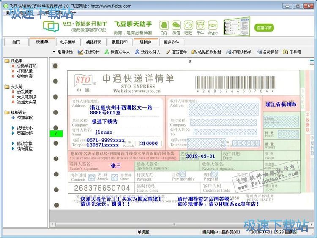The width and height of the screenshot is (317, 238).
Task: Click the 打印快递单 printer icon
Action: pyautogui.click(x=229, y=52)
